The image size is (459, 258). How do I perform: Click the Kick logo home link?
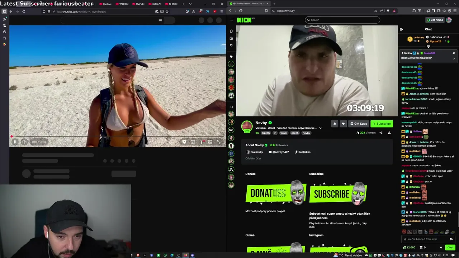pos(246,20)
